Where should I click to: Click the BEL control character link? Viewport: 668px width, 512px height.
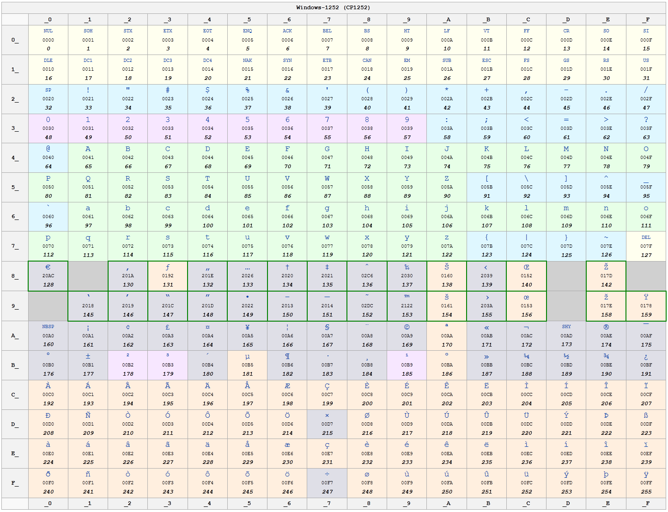(327, 31)
